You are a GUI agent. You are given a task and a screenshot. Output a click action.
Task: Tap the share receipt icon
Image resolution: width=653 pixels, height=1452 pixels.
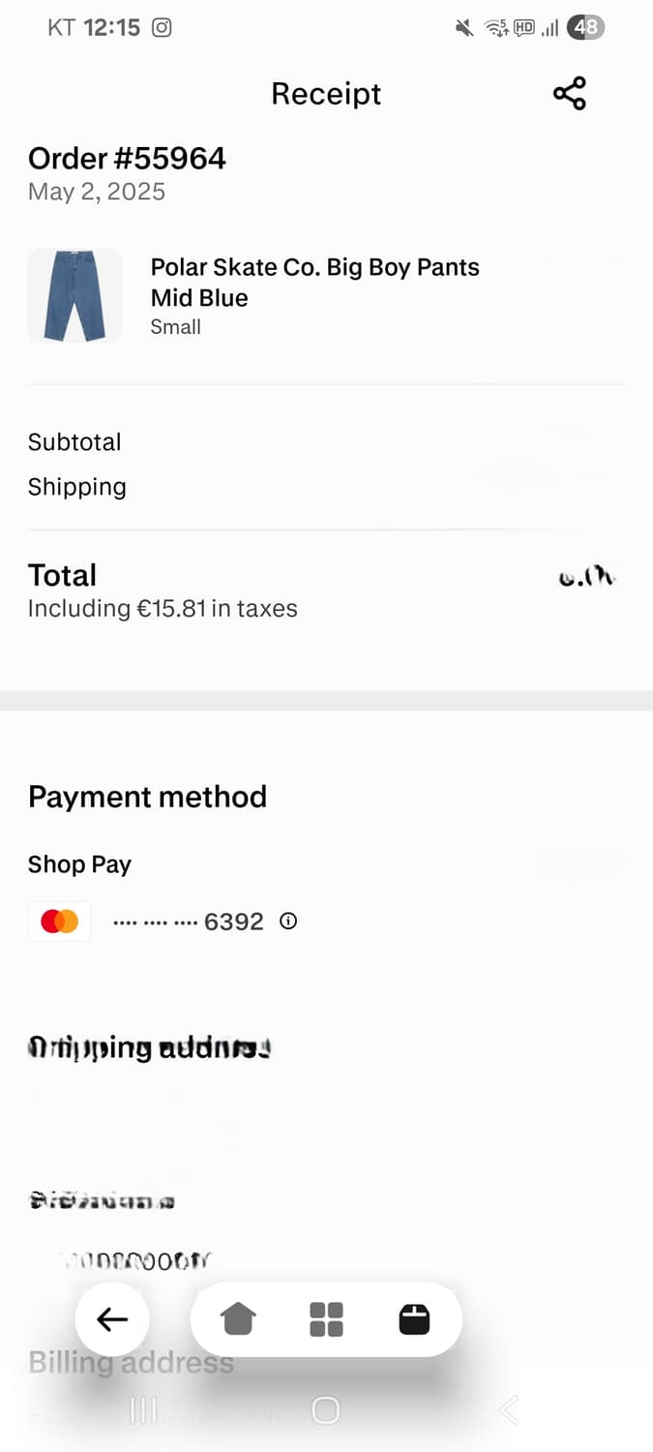pos(570,94)
